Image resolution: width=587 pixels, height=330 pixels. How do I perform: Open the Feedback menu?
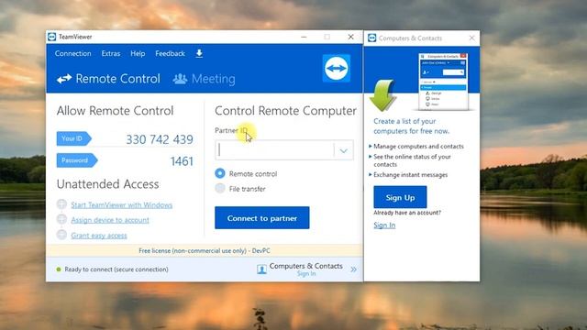click(x=170, y=53)
